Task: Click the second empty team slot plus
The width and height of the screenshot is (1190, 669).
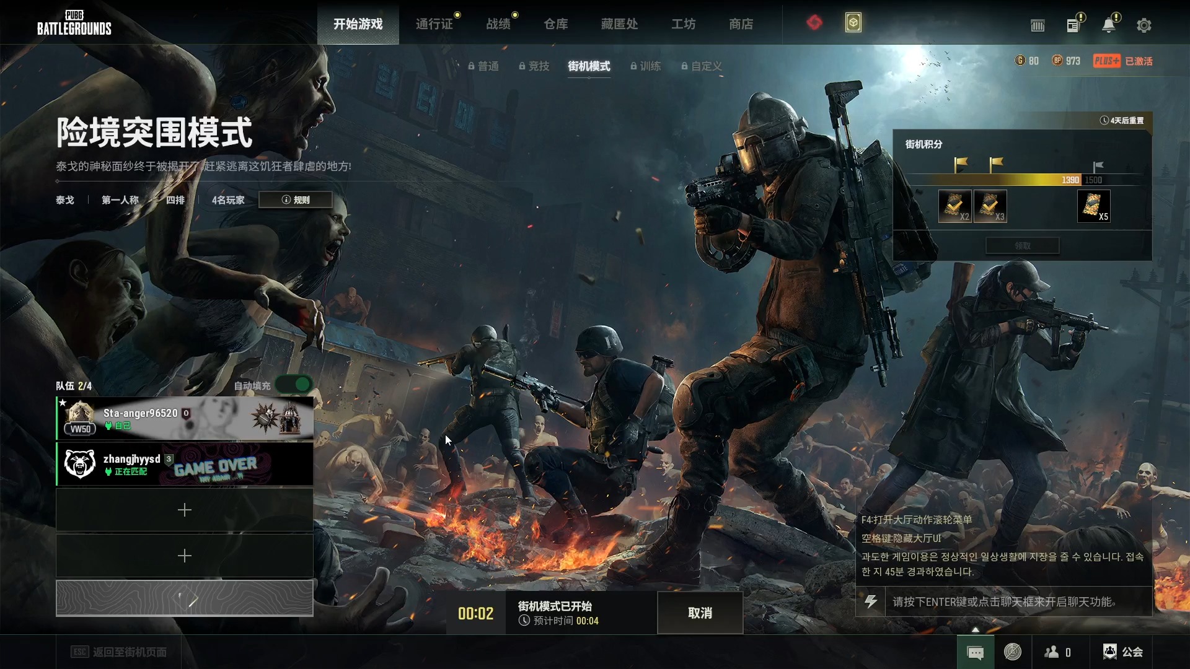Action: (185, 556)
